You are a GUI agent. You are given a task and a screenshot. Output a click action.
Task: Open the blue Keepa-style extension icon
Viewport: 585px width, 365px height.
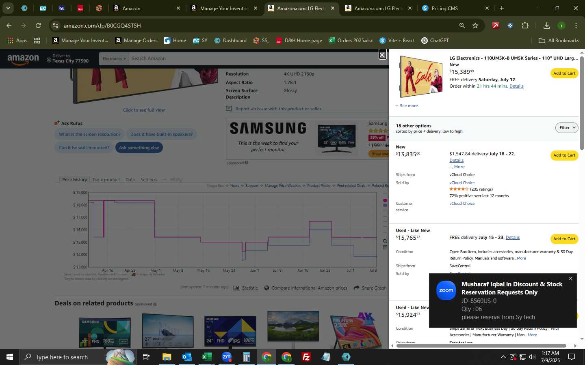click(x=510, y=26)
